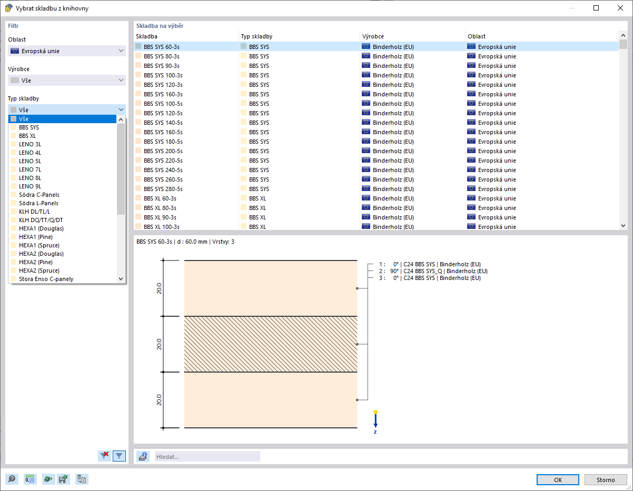Image resolution: width=633 pixels, height=491 pixels.
Task: Choose BBS SYS in the dropdown list
Action: pos(63,127)
